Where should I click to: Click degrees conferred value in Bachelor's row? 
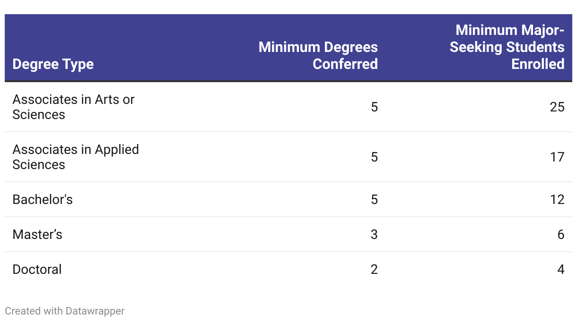(x=374, y=200)
